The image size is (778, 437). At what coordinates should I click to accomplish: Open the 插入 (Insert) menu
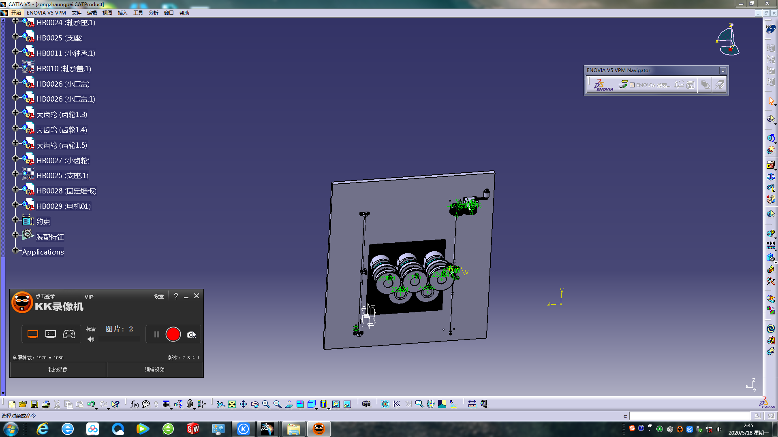pos(122,13)
